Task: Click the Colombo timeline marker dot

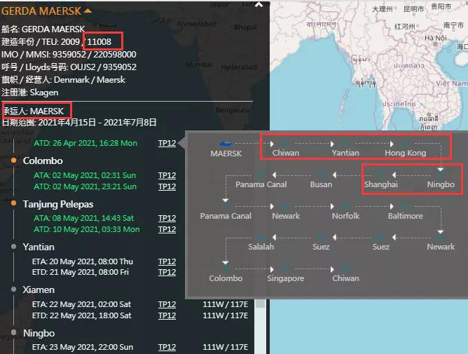Action: coord(13,161)
